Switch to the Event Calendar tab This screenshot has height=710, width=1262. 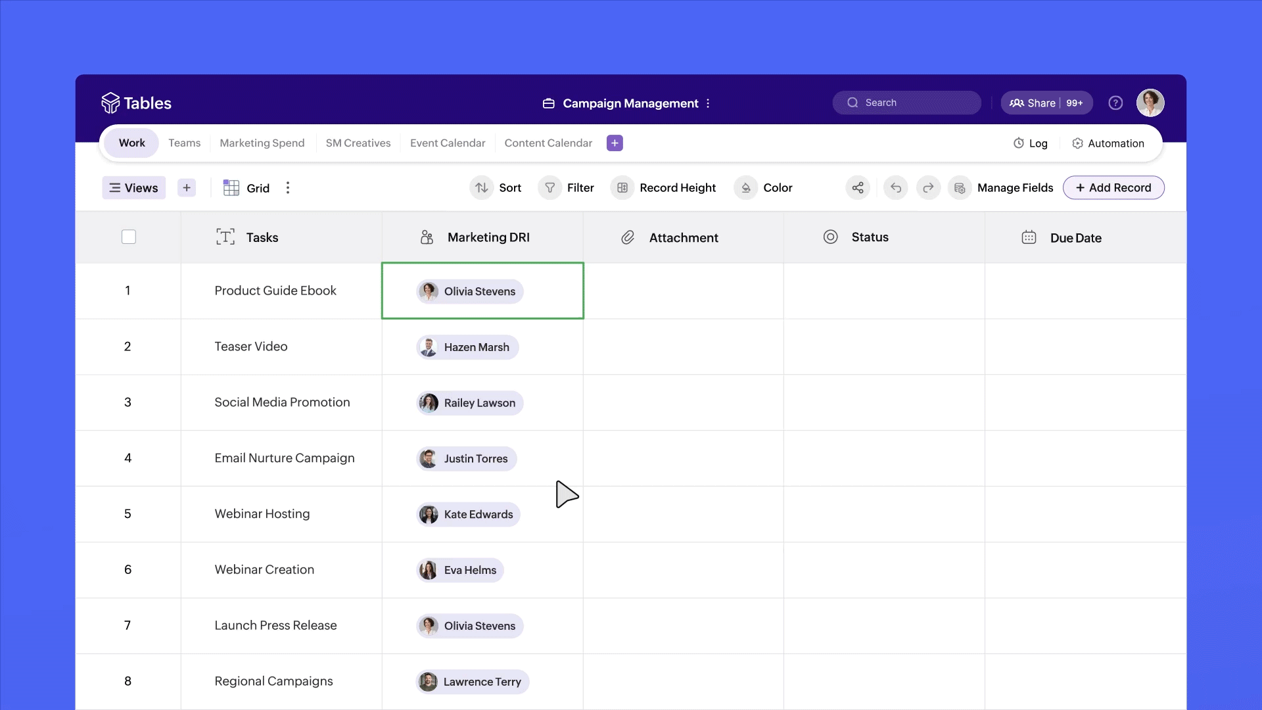pyautogui.click(x=448, y=143)
